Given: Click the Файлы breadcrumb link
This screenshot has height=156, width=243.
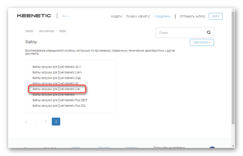Looking at the screenshot, I should (x=63, y=31).
